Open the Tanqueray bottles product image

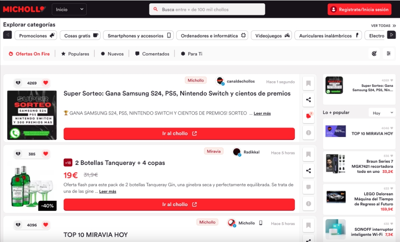(x=32, y=187)
